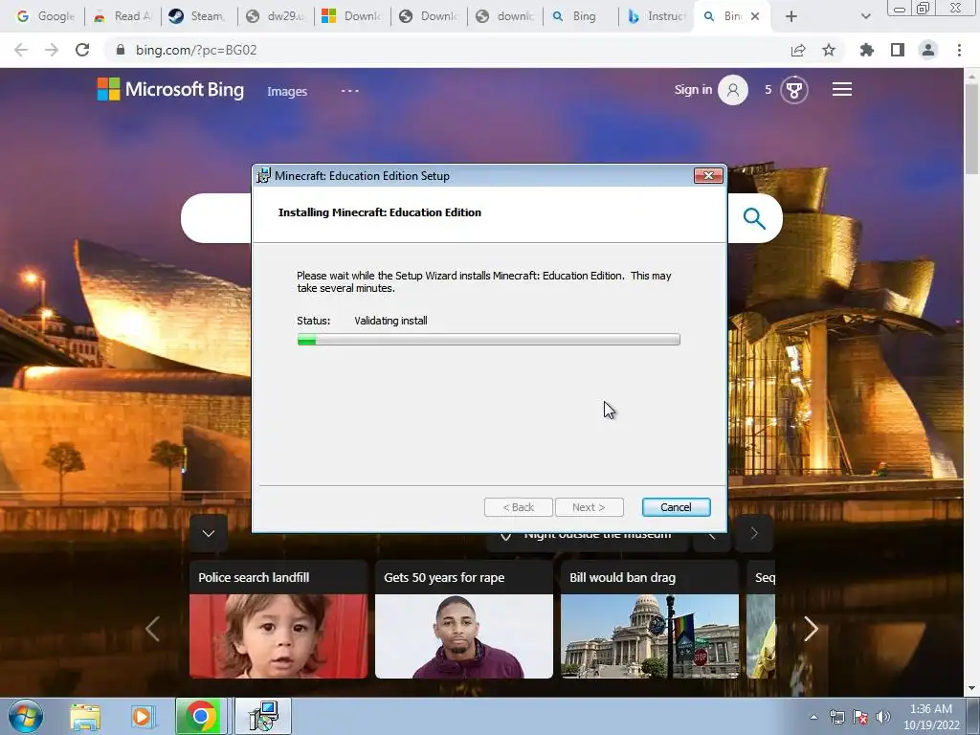980x735 pixels.
Task: Open Chrome extensions puzzle menu
Action: 867,50
